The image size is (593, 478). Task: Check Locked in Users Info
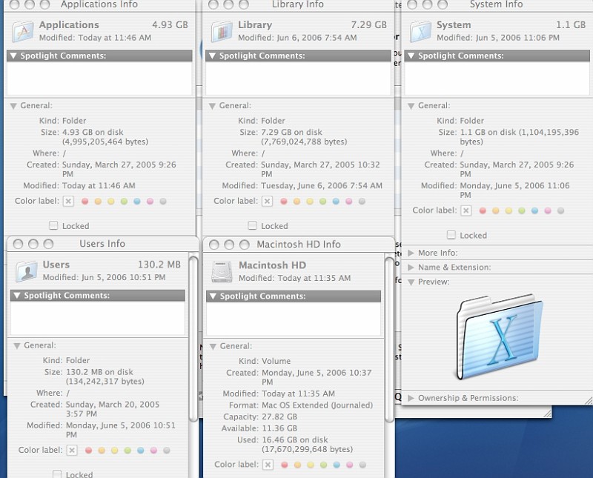(57, 474)
